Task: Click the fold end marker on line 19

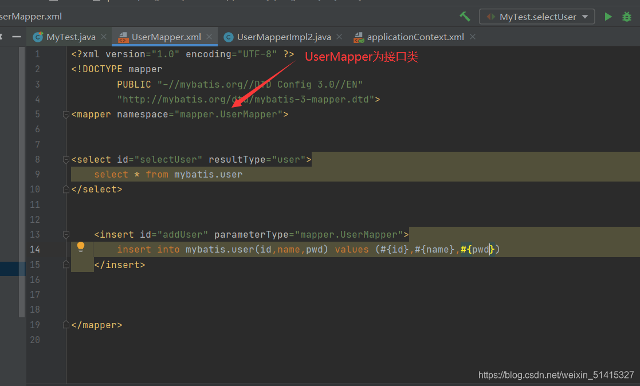Action: [x=66, y=325]
